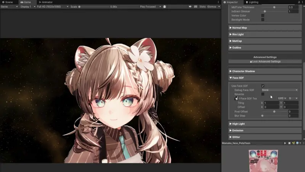
Task: Edit the MidTone Thickness value field
Action: (x=293, y=7)
